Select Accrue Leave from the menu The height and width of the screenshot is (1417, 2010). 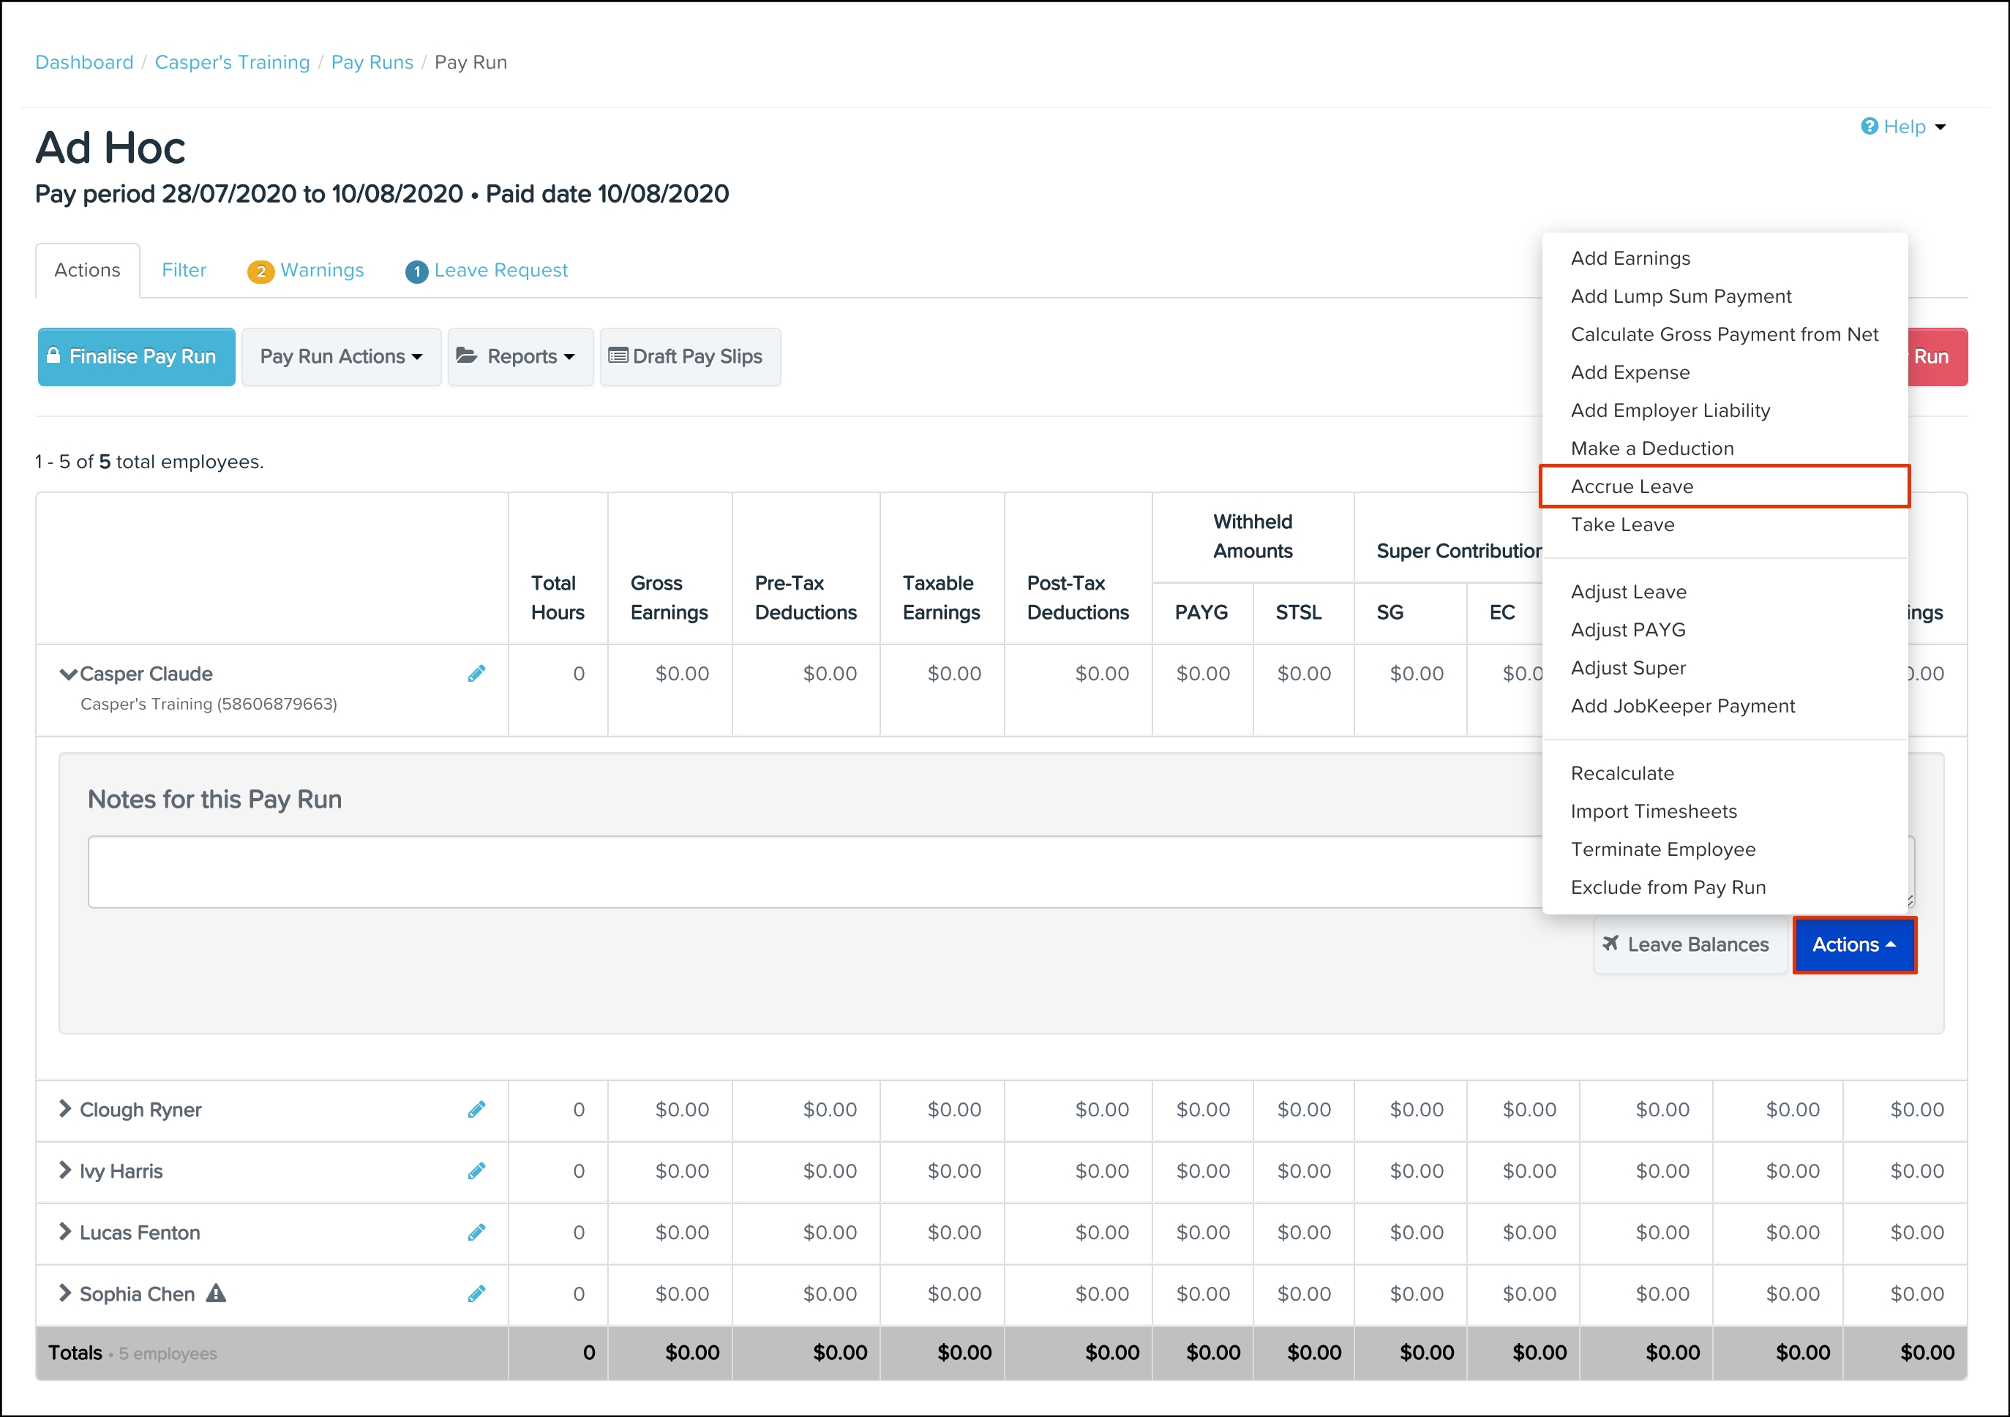tap(1632, 486)
